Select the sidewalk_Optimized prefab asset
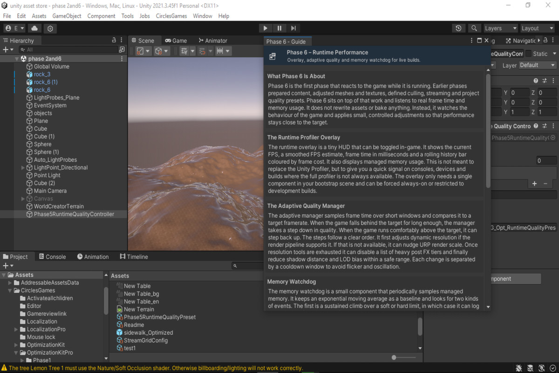Viewport: 559px width, 373px height. [148, 332]
